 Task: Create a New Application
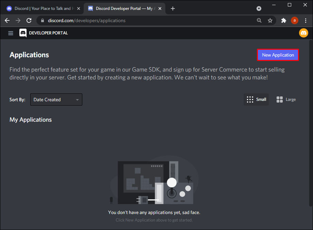[x=278, y=55]
